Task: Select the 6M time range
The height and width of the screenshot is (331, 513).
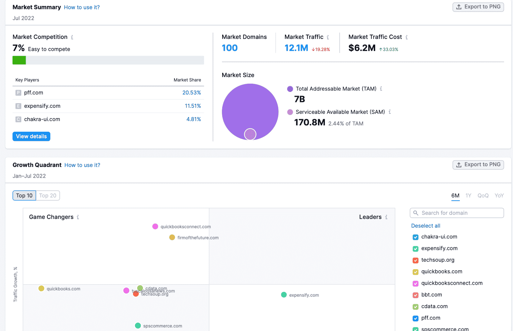Action: (455, 195)
